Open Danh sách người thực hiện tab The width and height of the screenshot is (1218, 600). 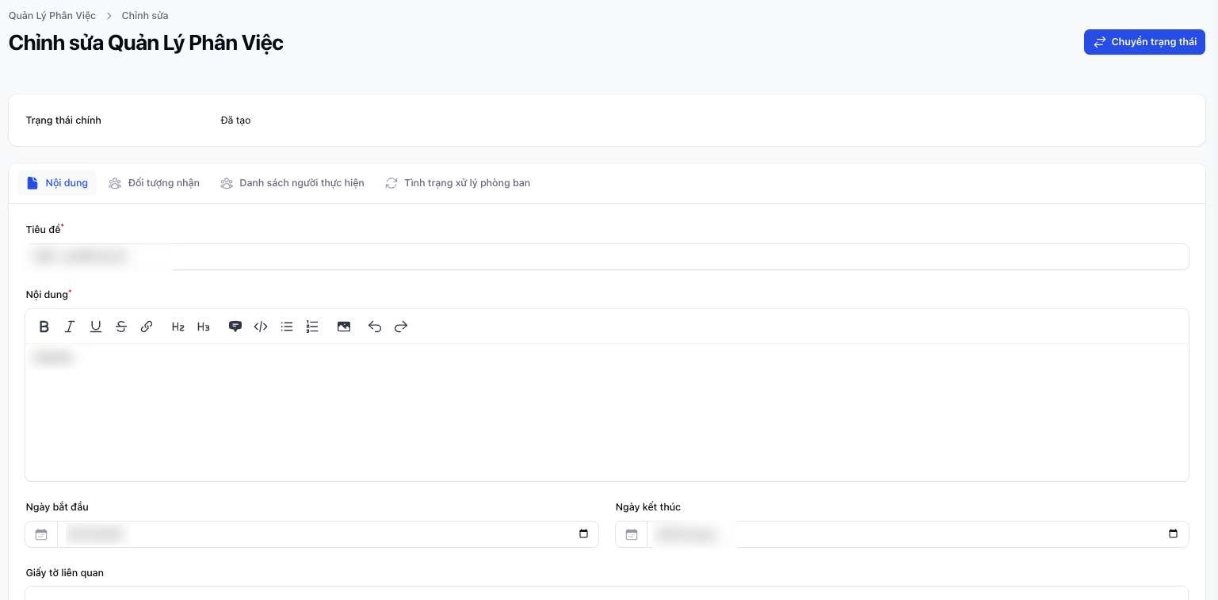[292, 183]
